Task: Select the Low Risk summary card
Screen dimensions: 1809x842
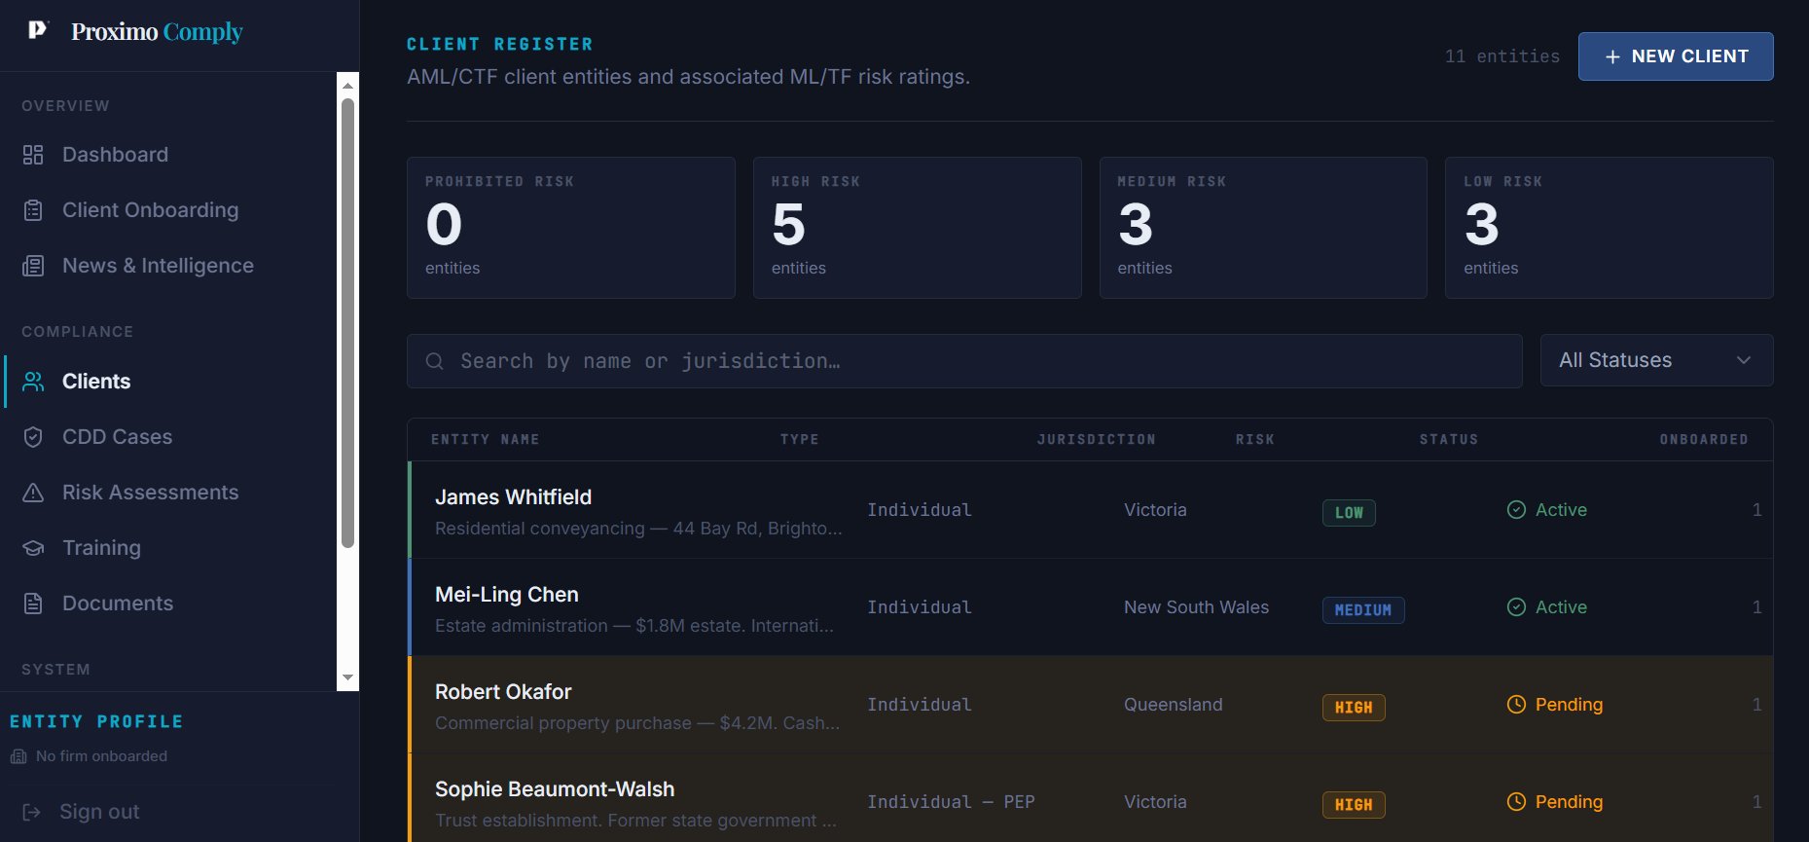Action: pyautogui.click(x=1609, y=228)
